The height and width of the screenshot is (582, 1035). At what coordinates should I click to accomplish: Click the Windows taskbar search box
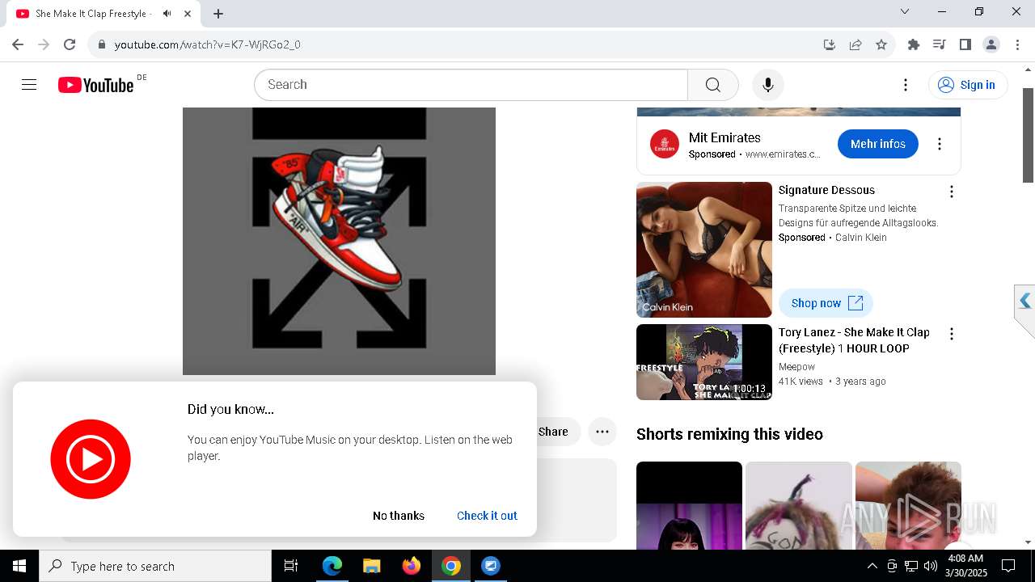coord(155,566)
